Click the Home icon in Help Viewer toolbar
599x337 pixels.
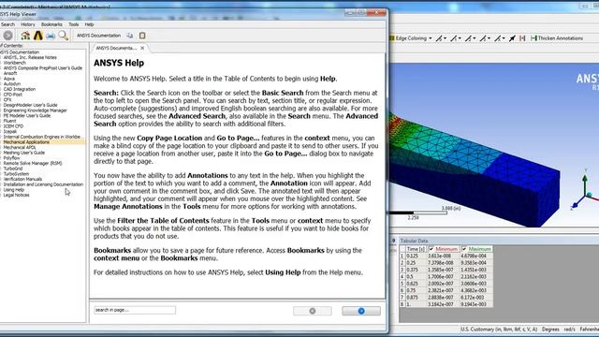25,36
